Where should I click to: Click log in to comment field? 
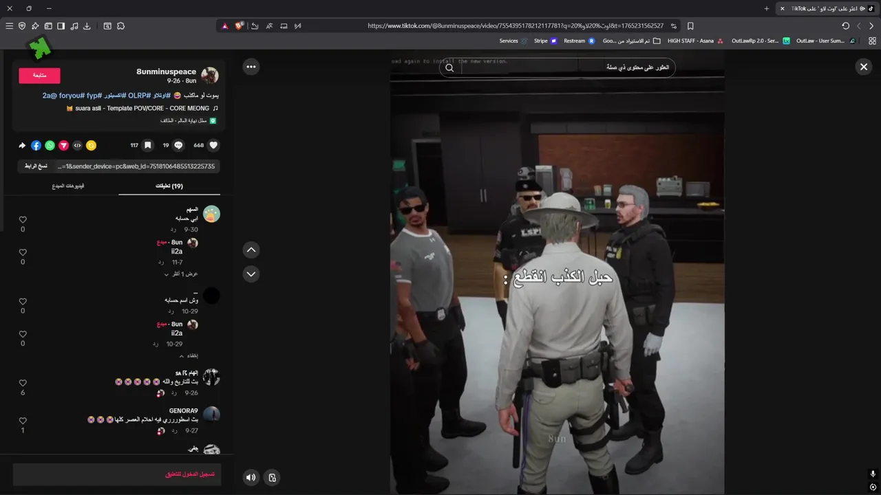tap(117, 474)
